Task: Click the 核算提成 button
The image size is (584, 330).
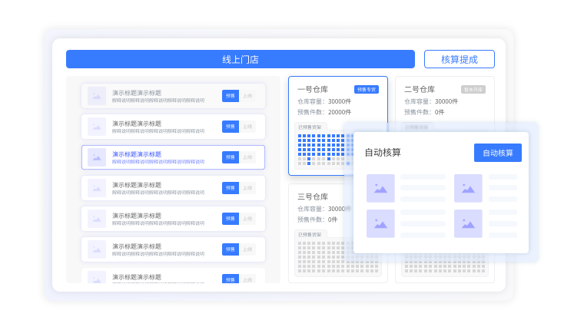Action: tap(460, 59)
